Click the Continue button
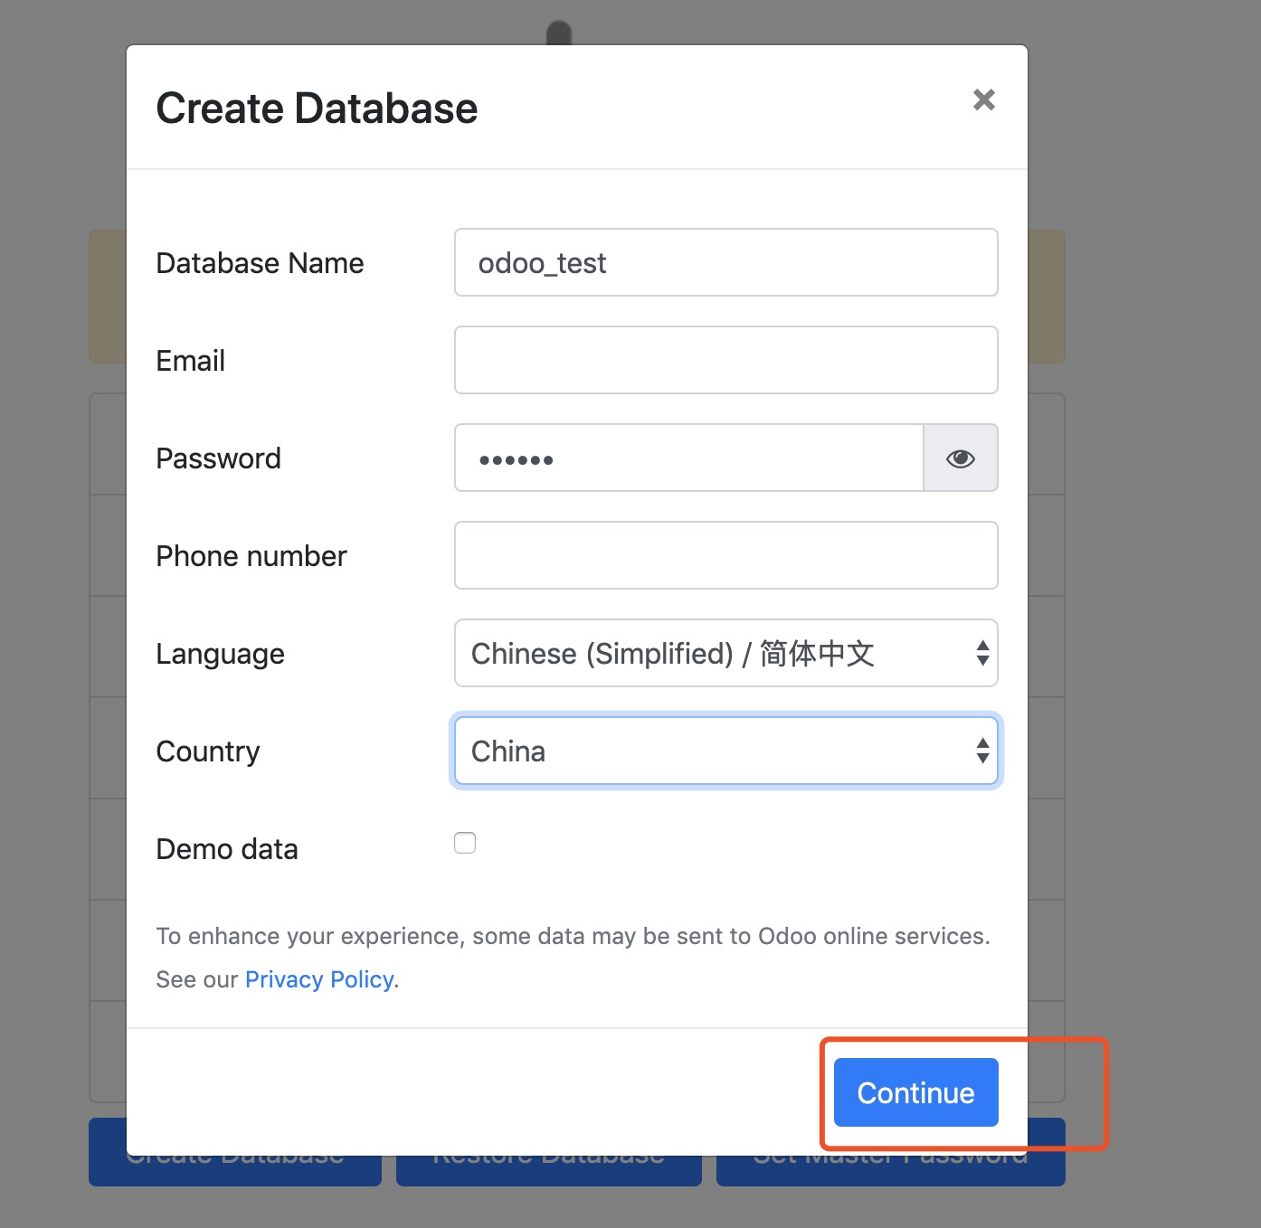The image size is (1261, 1228). 914,1091
